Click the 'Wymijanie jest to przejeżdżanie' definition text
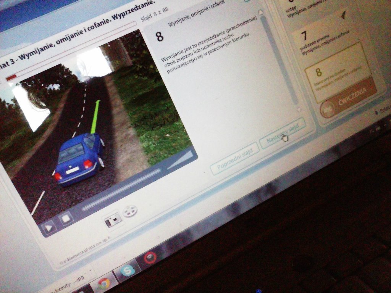Viewport: 391px width, 293px height. pos(208,46)
